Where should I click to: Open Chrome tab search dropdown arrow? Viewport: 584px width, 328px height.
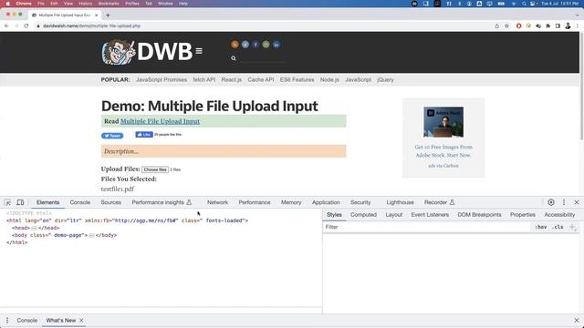point(577,15)
